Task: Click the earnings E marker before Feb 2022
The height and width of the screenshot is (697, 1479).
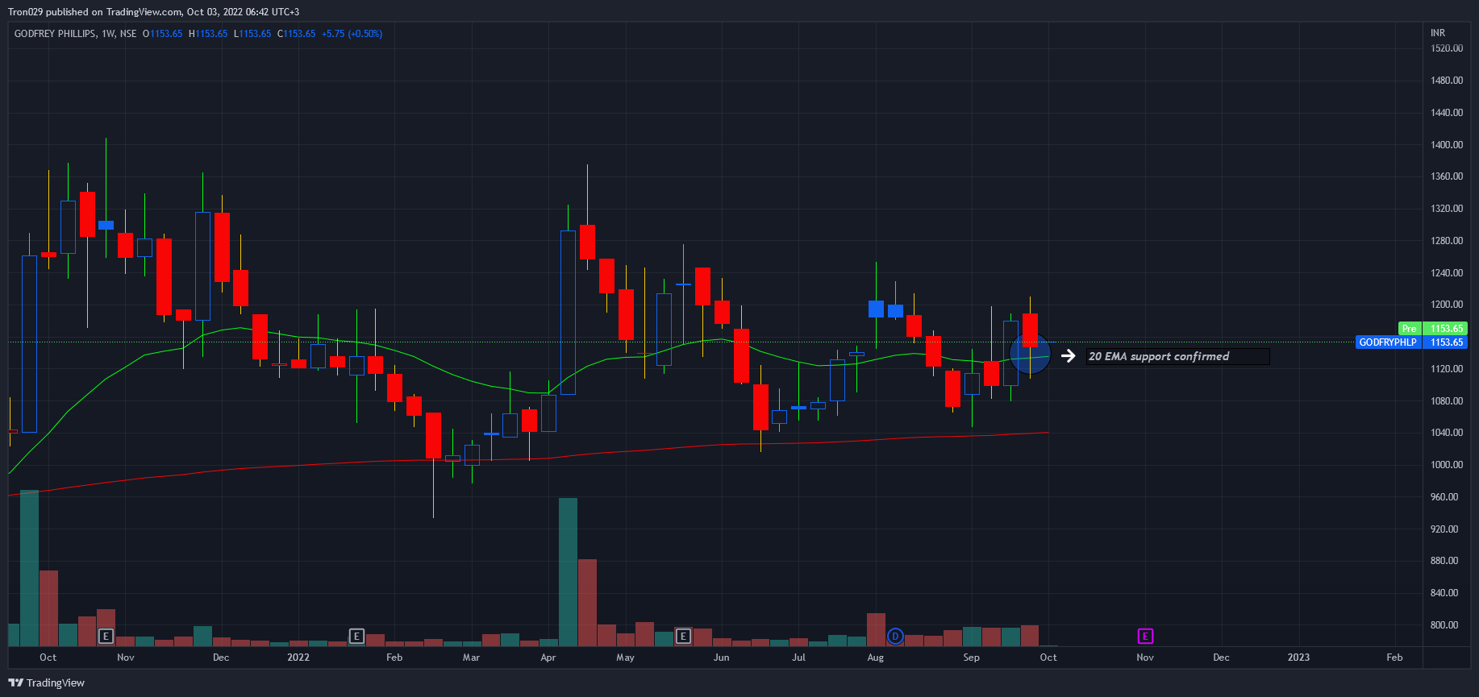Action: [x=356, y=637]
